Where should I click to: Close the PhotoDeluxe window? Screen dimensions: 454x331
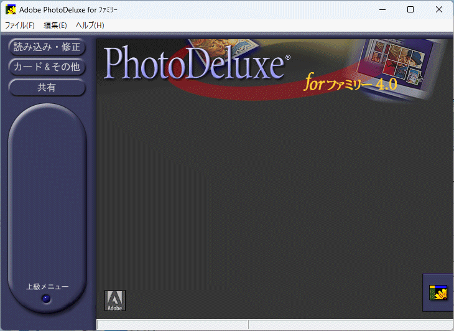439,9
